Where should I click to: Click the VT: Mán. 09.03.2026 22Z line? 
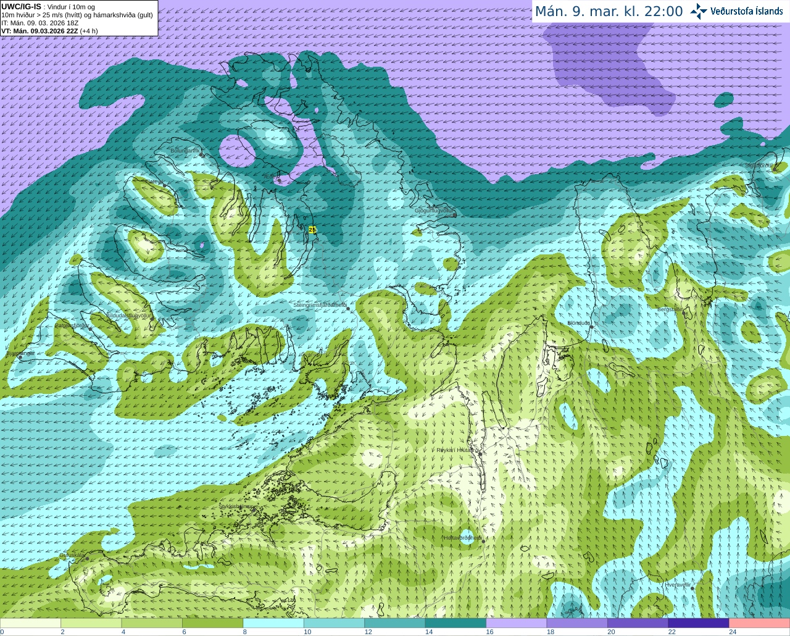(x=49, y=31)
